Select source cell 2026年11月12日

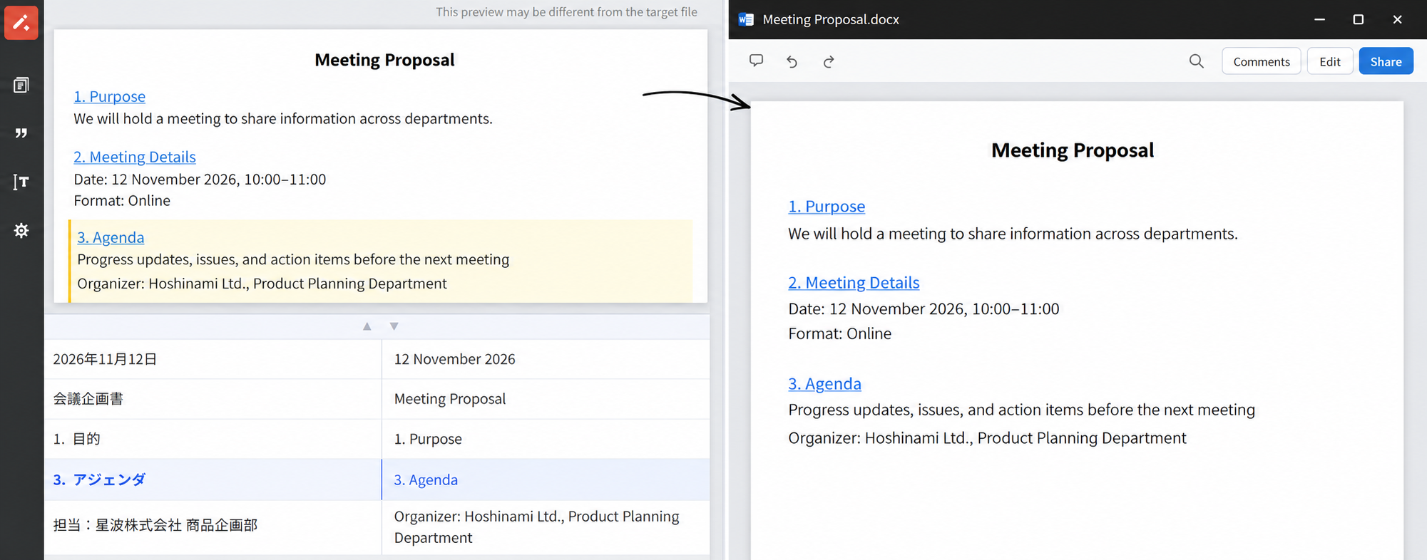213,359
